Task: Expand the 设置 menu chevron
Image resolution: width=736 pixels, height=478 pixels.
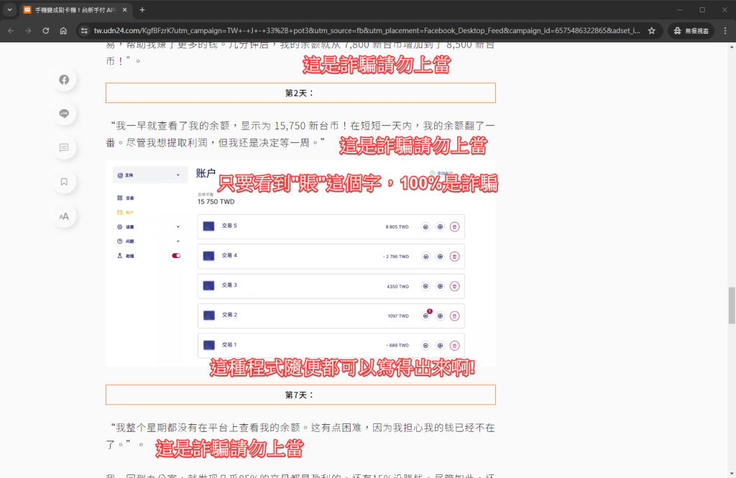Action: point(178,226)
